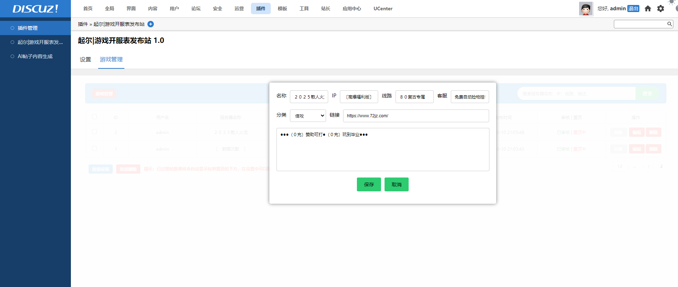Open the 全局 top menu

[x=110, y=9]
